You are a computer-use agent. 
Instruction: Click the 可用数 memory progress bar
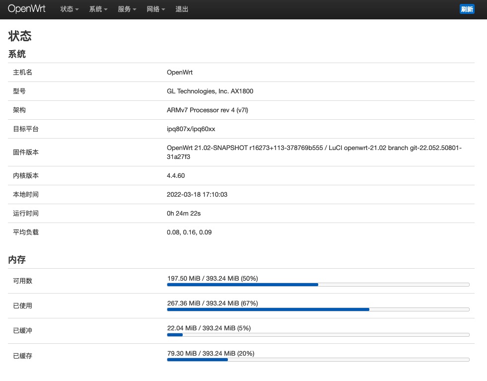[x=318, y=285]
